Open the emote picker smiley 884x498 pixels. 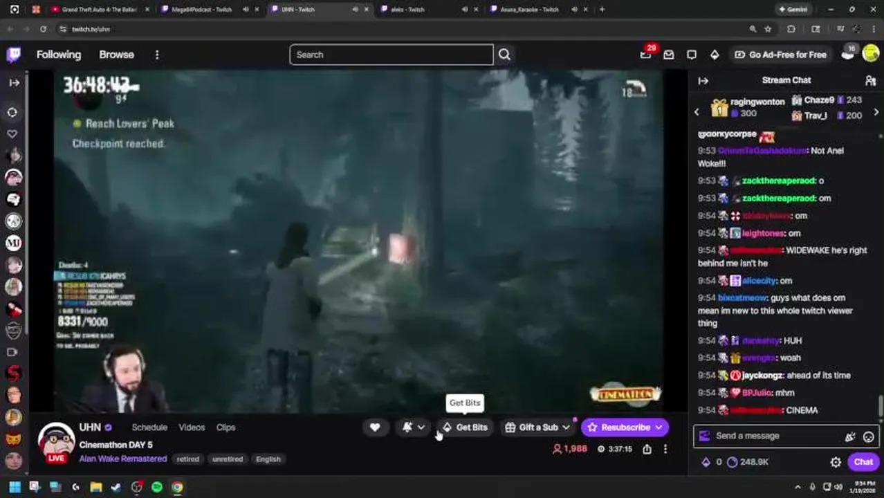(868, 436)
